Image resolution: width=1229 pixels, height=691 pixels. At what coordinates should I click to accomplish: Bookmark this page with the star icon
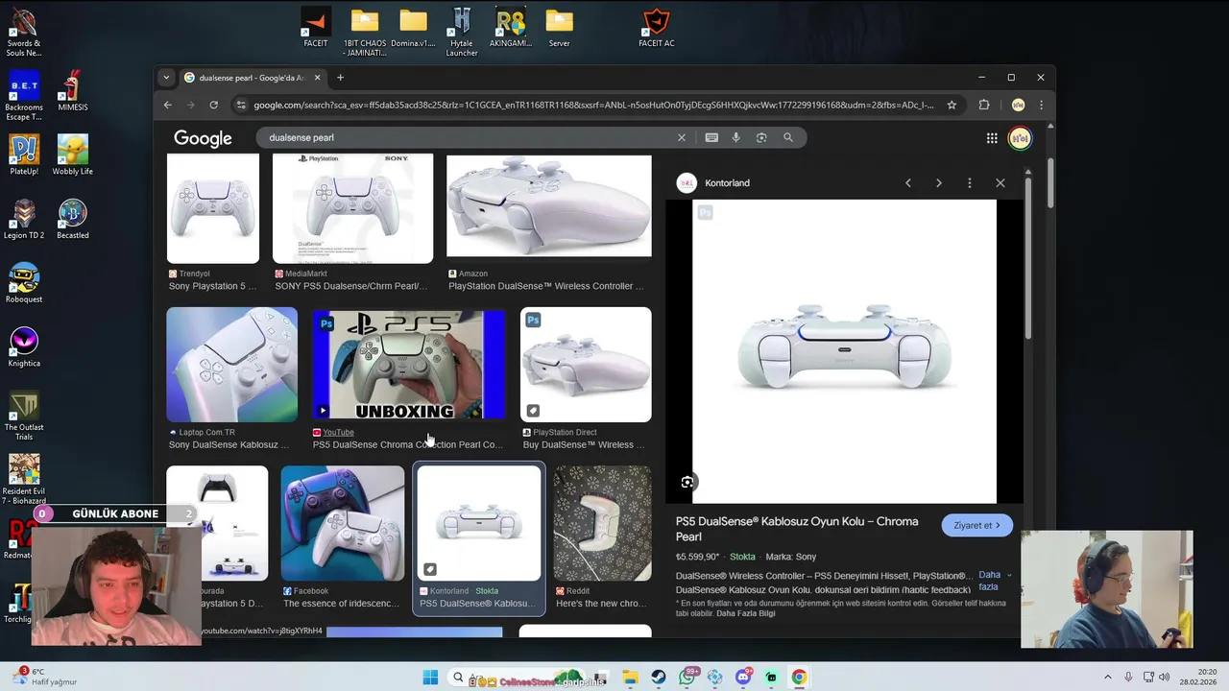coord(952,105)
